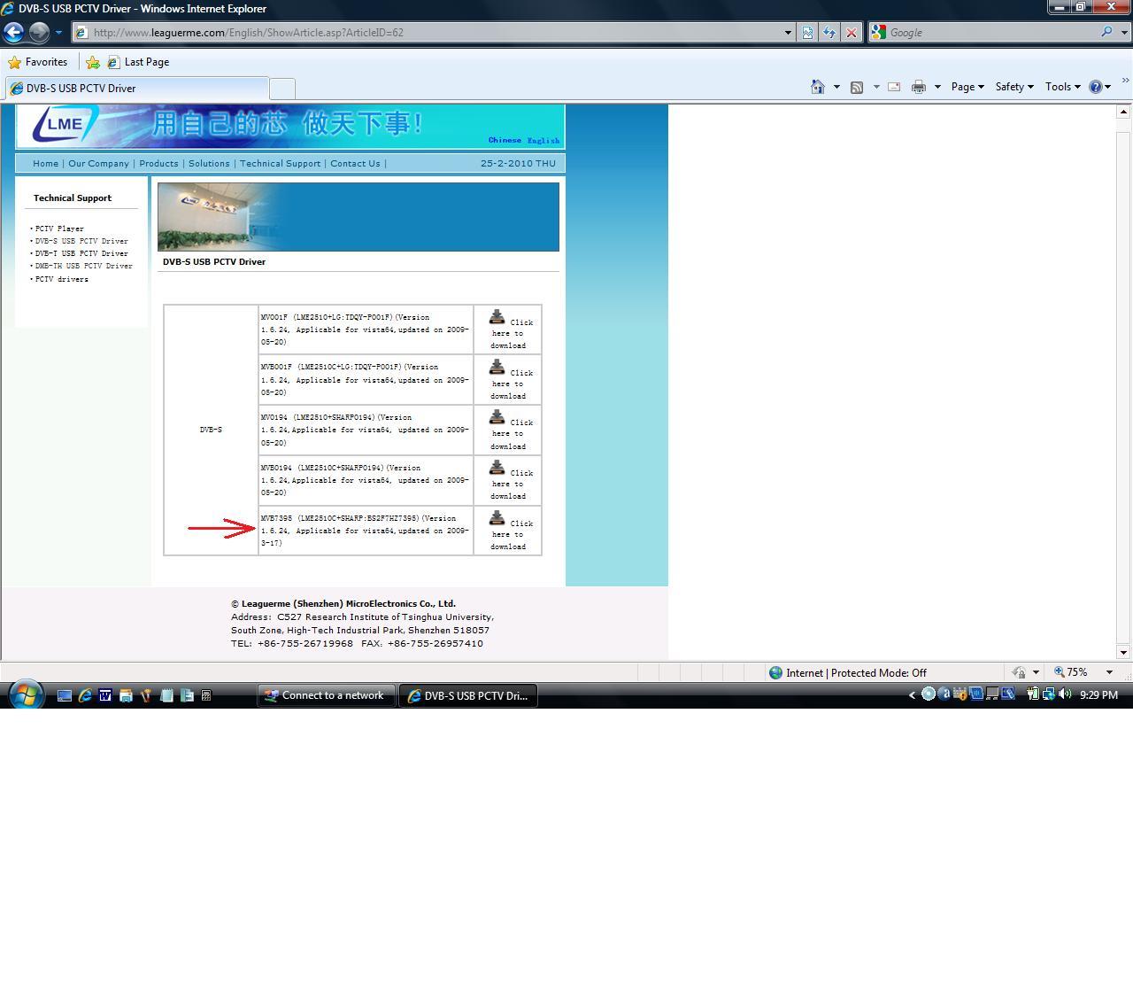Open the 75% zoom level dropdown
1133x1008 pixels.
pos(1109,672)
